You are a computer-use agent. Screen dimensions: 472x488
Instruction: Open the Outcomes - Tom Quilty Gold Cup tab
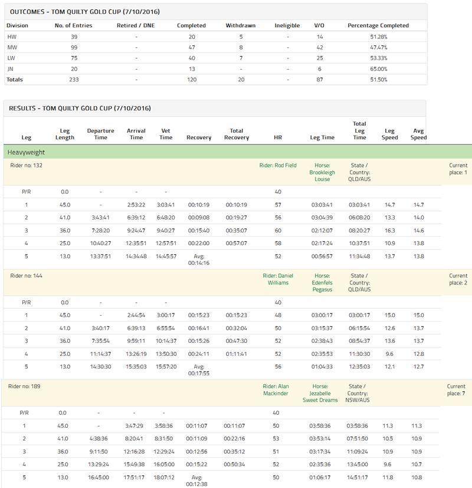[83, 12]
